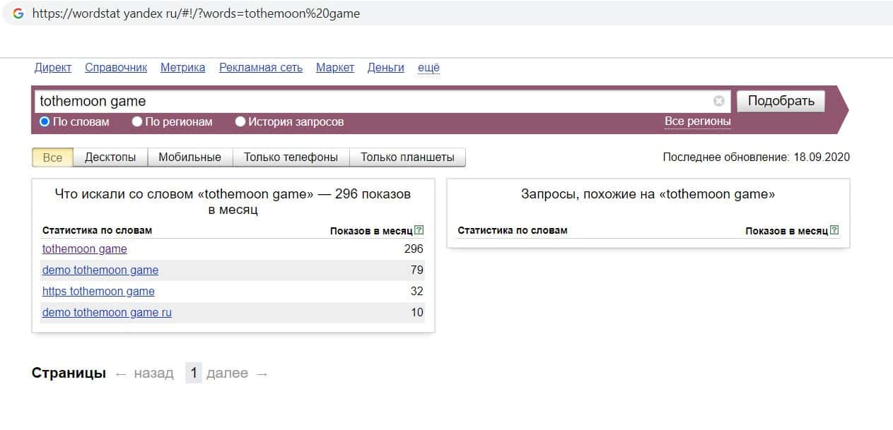Click the 32 impressions value
The height and width of the screenshot is (430, 893).
[x=416, y=291]
